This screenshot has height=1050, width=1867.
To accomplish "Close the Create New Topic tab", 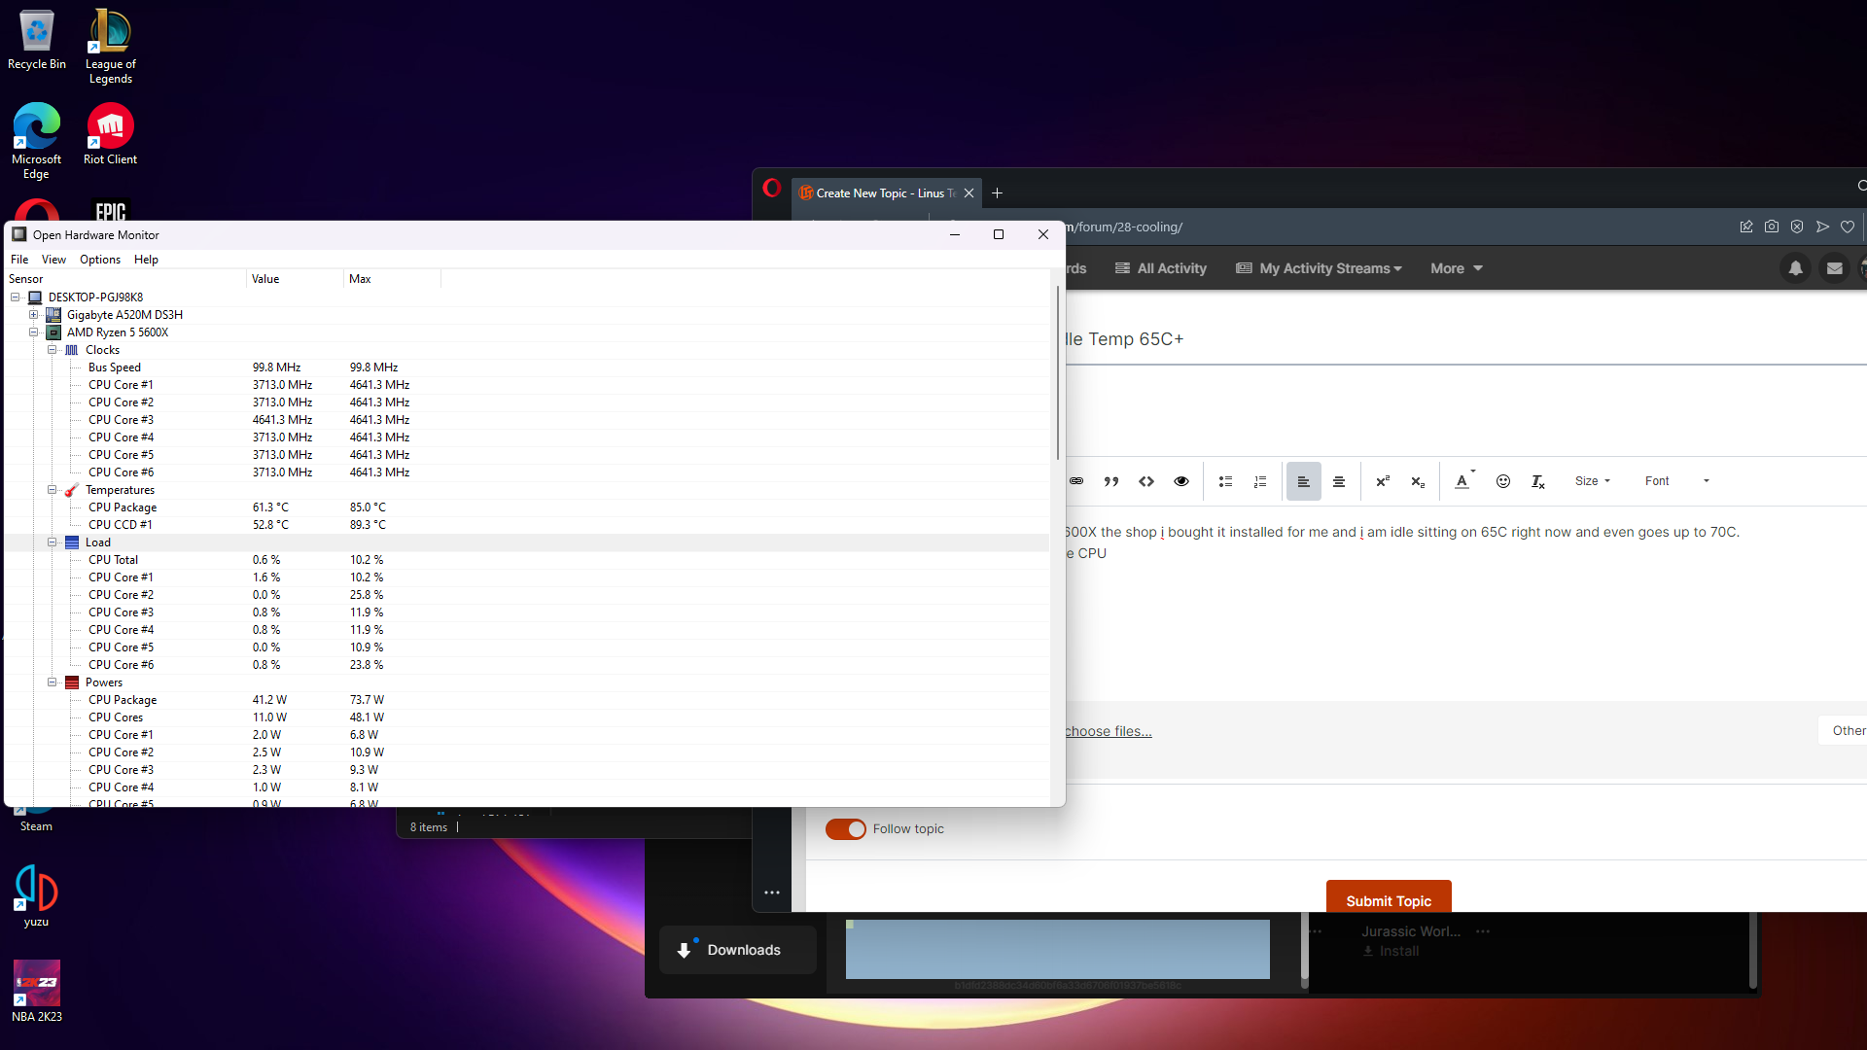I will 969,193.
